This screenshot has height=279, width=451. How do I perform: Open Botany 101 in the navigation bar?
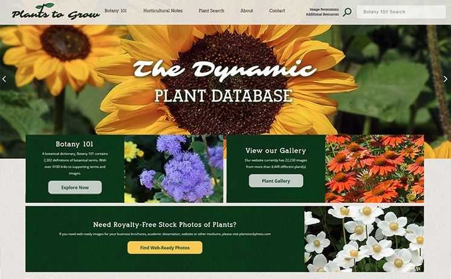[x=115, y=11]
